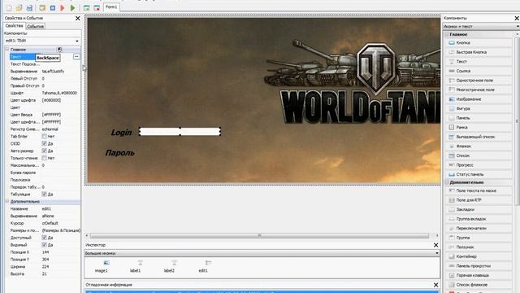Select the Выпадающий список component
Viewport: 520px width, 293px height.
tap(479, 137)
